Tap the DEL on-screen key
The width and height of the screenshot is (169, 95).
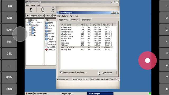point(9,54)
